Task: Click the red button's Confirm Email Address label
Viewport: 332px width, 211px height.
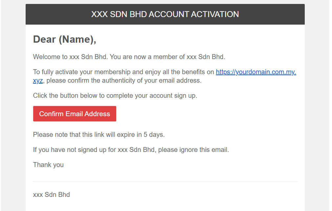Action: pyautogui.click(x=74, y=114)
